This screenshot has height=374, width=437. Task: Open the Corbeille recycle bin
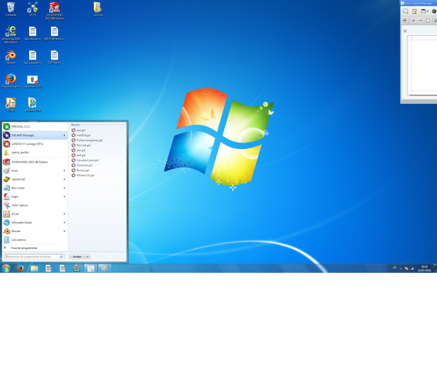coord(10,8)
